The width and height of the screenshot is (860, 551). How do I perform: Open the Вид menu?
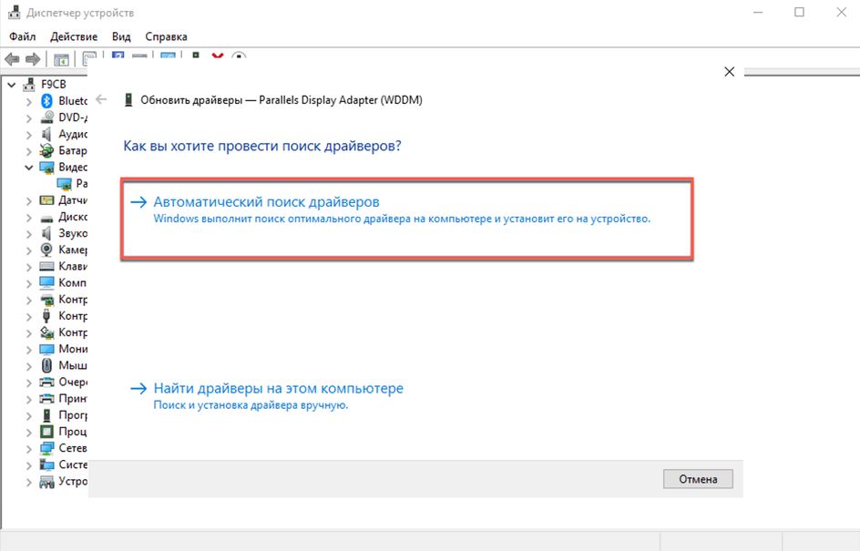(121, 36)
